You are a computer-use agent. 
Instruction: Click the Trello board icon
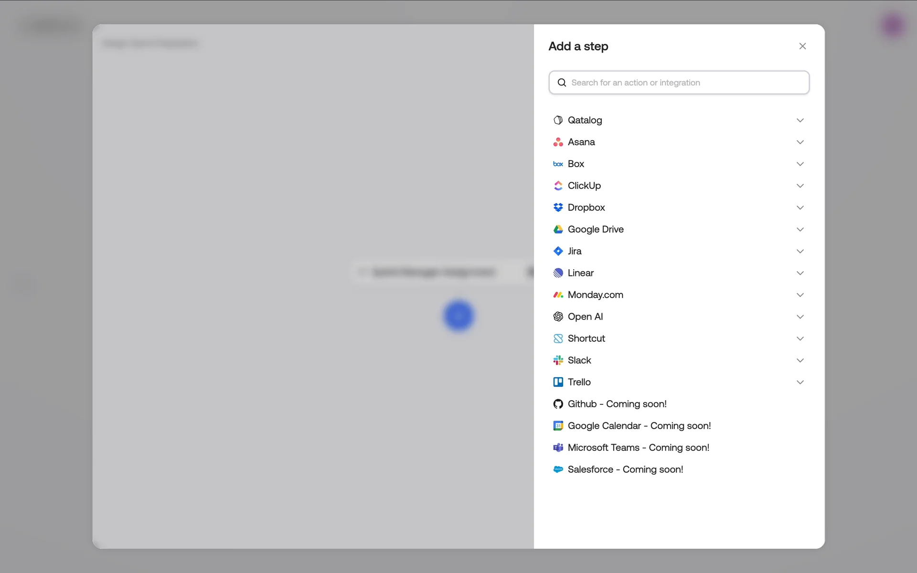558,382
